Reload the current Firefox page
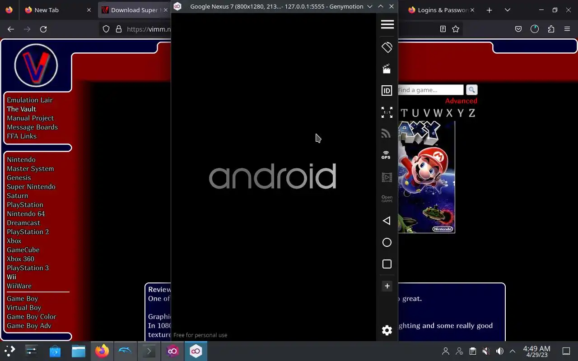The height and width of the screenshot is (361, 578). [43, 29]
